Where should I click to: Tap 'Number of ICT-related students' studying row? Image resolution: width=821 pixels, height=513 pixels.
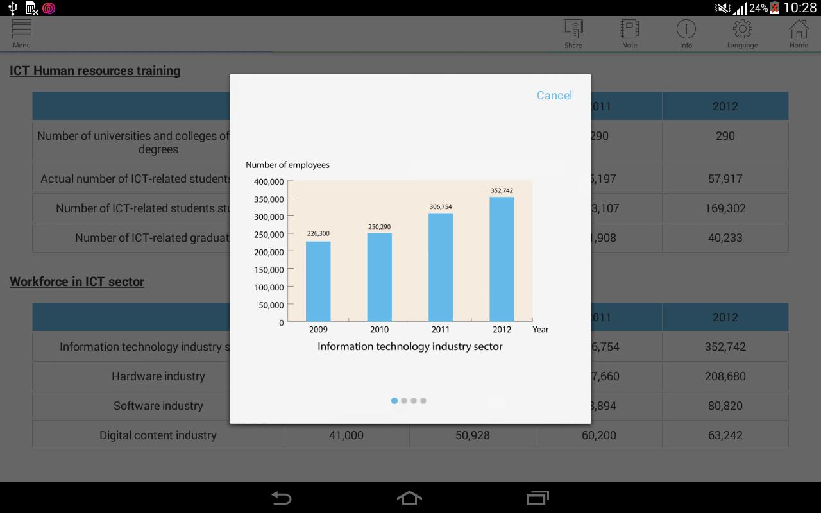(x=143, y=208)
